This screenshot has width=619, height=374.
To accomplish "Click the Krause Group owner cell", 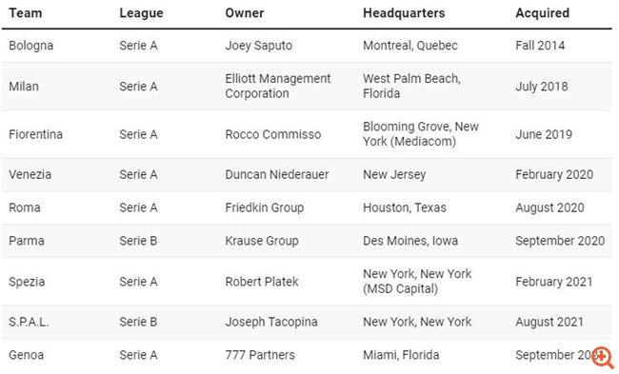I will click(x=262, y=241).
